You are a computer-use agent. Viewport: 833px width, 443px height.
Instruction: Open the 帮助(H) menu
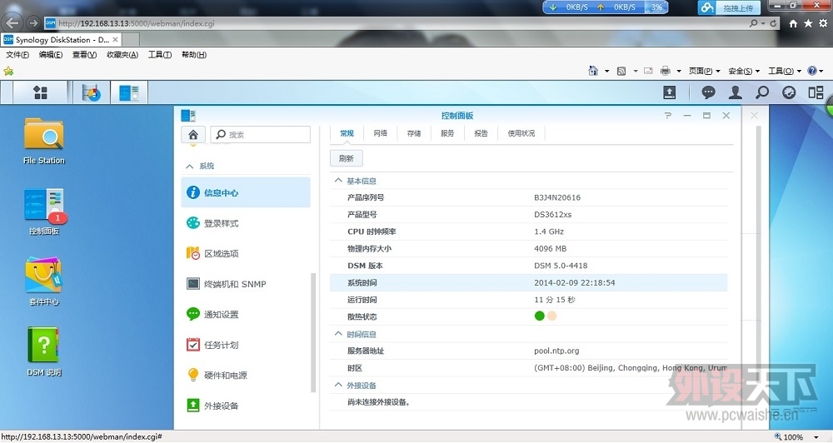coord(194,54)
